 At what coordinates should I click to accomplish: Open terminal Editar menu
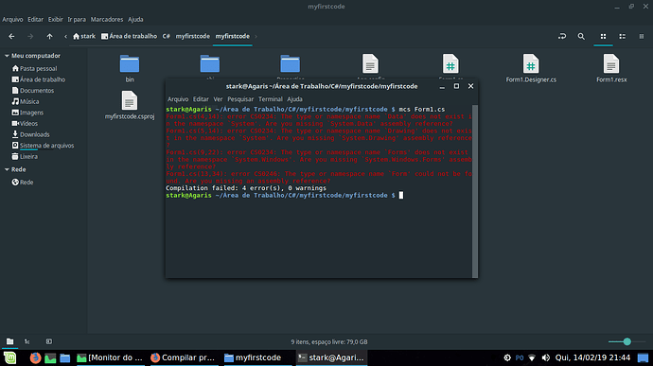tap(201, 99)
